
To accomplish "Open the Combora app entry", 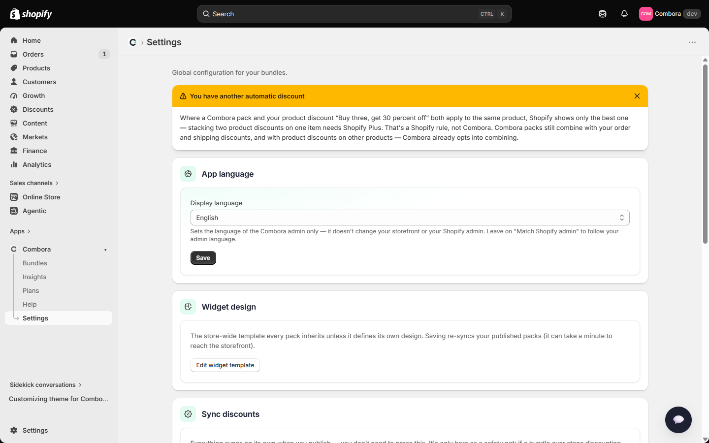I will (x=59, y=249).
